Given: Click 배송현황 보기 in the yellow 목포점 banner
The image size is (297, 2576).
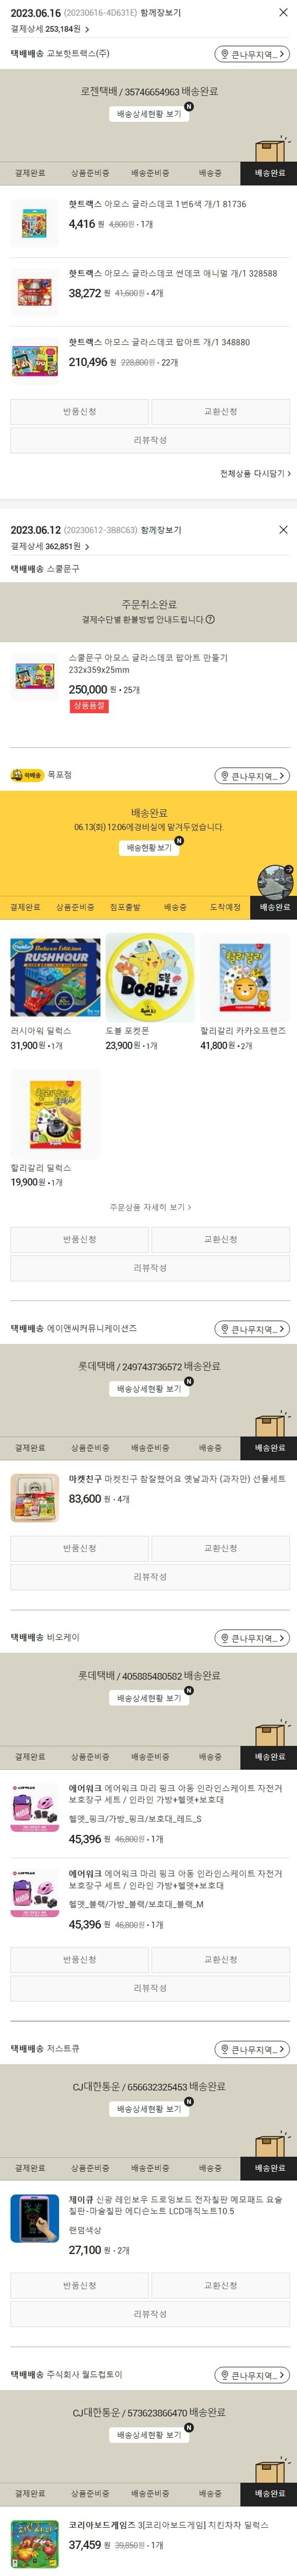Looking at the screenshot, I should point(148,848).
